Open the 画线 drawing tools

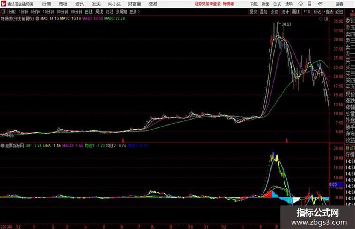(296, 12)
